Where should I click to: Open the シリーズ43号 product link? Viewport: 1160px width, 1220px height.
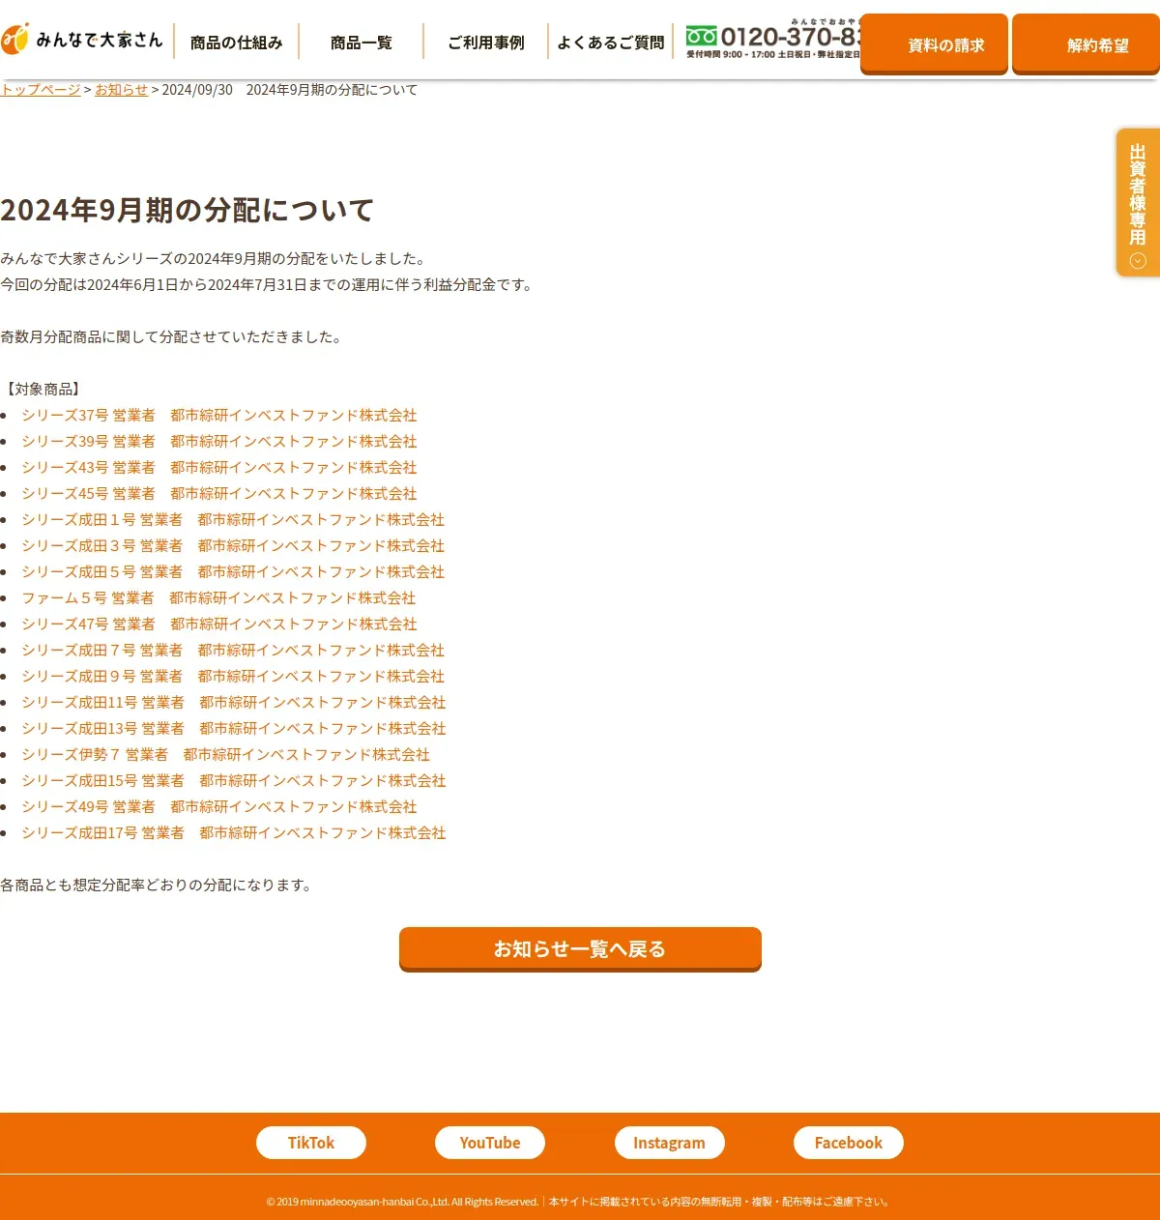(x=219, y=468)
